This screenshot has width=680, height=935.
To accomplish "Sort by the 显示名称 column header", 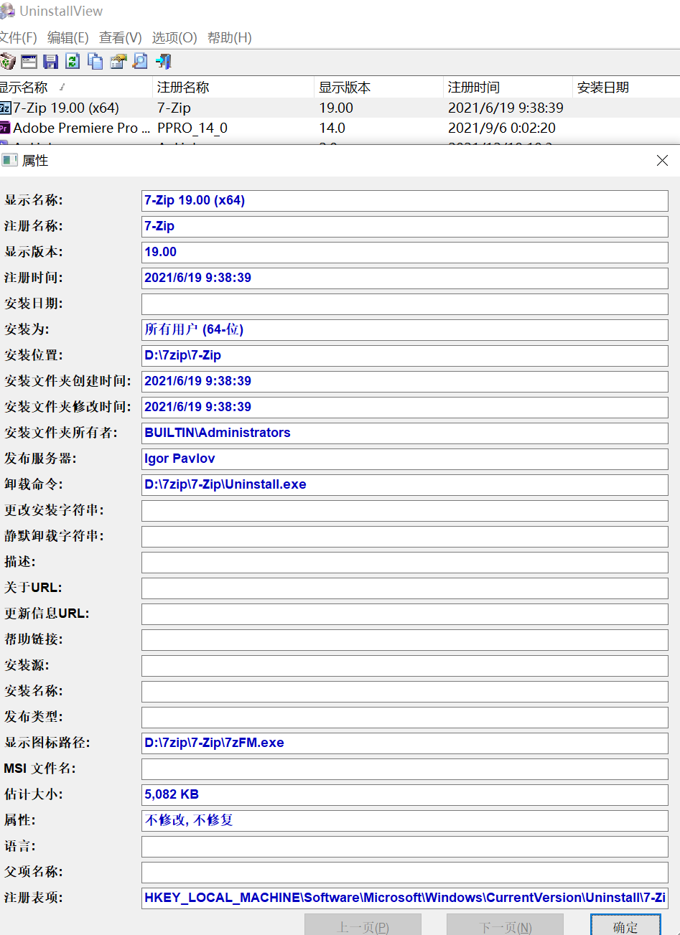I will [75, 87].
